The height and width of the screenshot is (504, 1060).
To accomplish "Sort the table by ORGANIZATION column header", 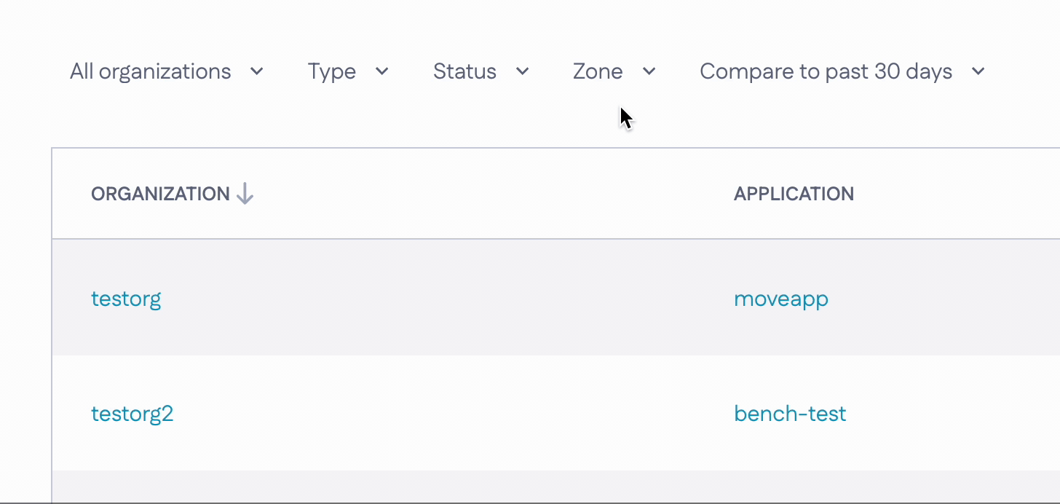I will click(x=160, y=194).
